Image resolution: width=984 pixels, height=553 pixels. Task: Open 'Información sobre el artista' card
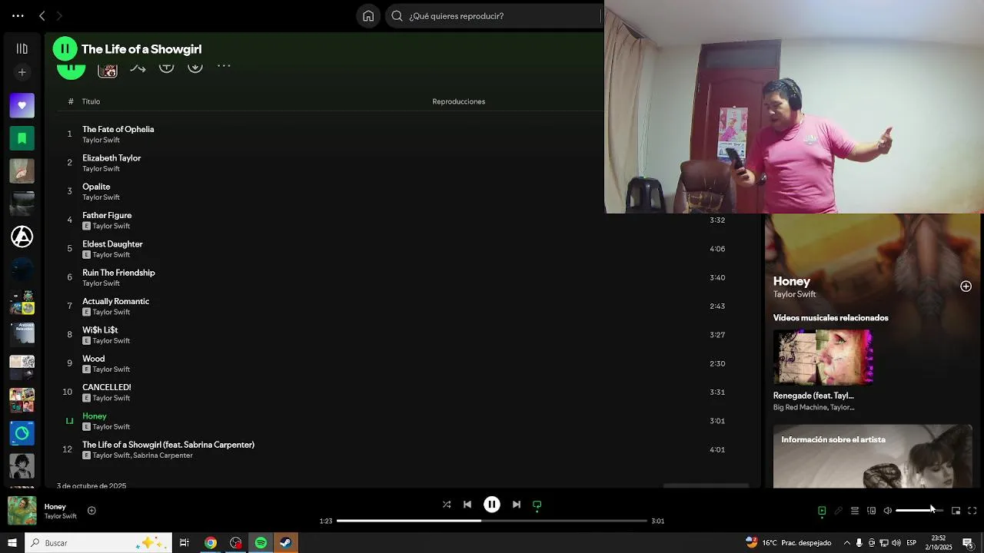pos(873,456)
